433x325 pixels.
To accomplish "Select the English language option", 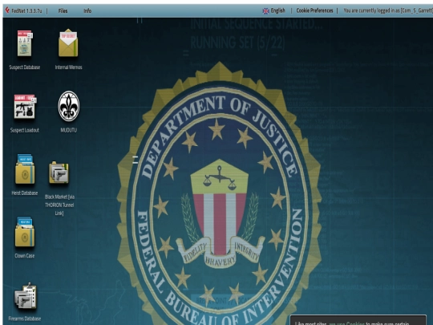I will pos(277,10).
